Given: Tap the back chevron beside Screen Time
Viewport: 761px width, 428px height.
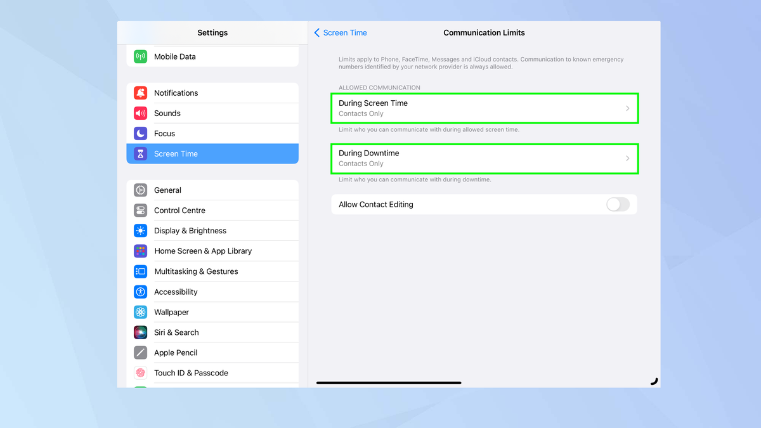Looking at the screenshot, I should pos(317,32).
